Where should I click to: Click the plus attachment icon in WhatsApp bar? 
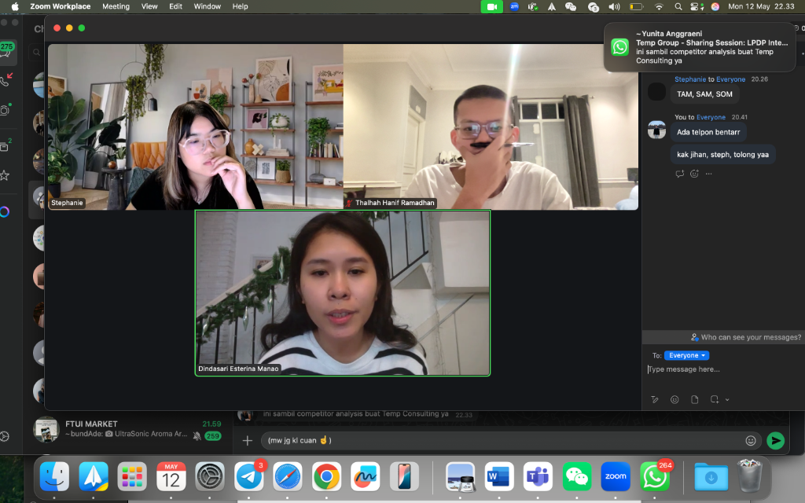coord(248,441)
